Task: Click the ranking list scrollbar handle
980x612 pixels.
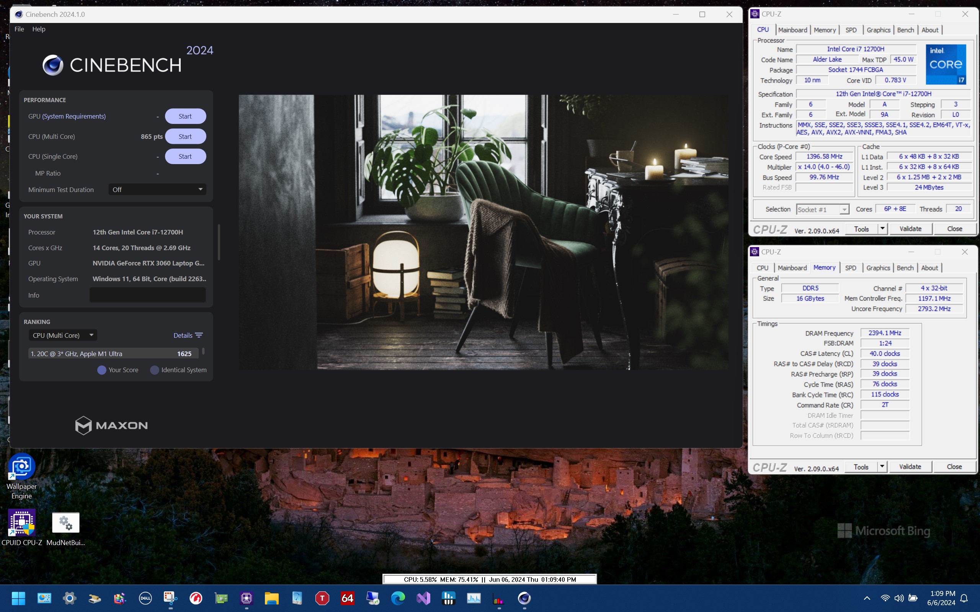Action: tap(203, 351)
